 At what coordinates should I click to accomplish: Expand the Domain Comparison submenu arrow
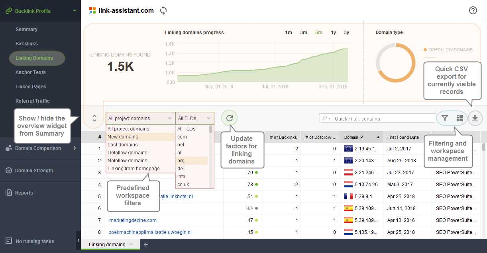[75, 148]
